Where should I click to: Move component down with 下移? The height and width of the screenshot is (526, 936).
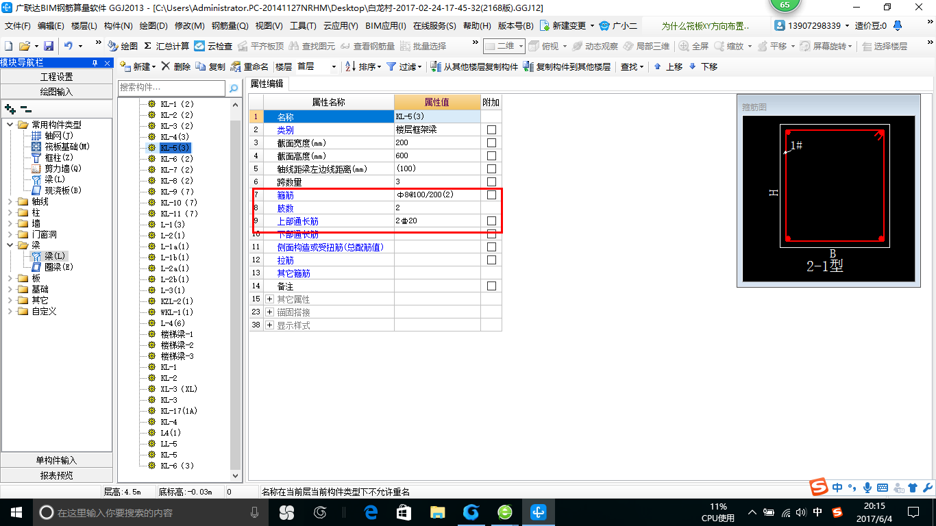pos(703,66)
